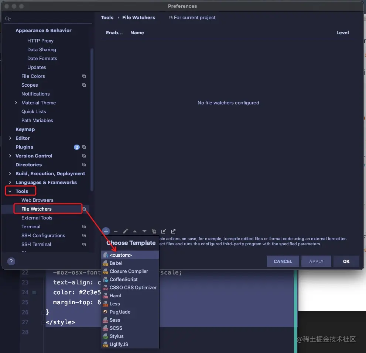366x353 pixels.
Task: Click the edit watcher pencil icon
Action: click(x=125, y=231)
